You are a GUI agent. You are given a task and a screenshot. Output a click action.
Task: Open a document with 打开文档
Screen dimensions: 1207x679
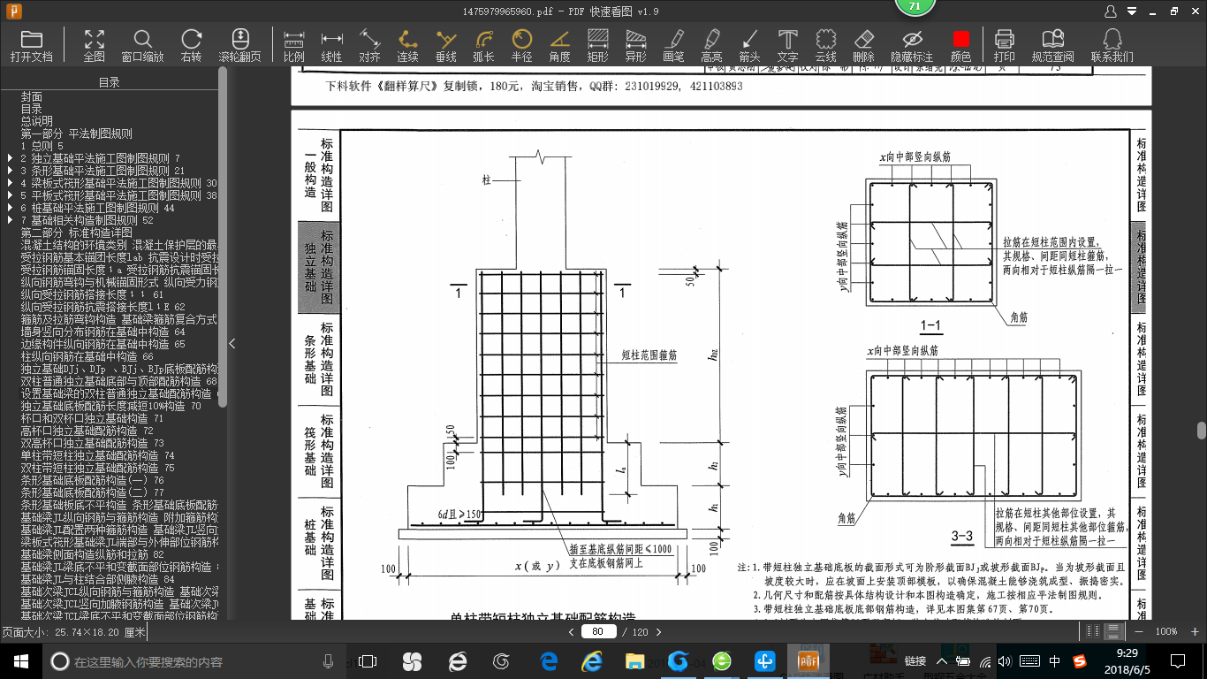[x=32, y=46]
